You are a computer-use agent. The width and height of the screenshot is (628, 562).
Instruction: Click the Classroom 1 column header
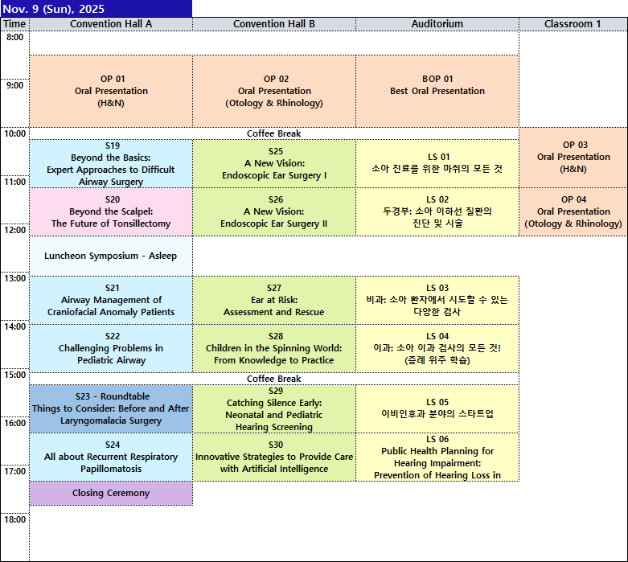(x=573, y=24)
